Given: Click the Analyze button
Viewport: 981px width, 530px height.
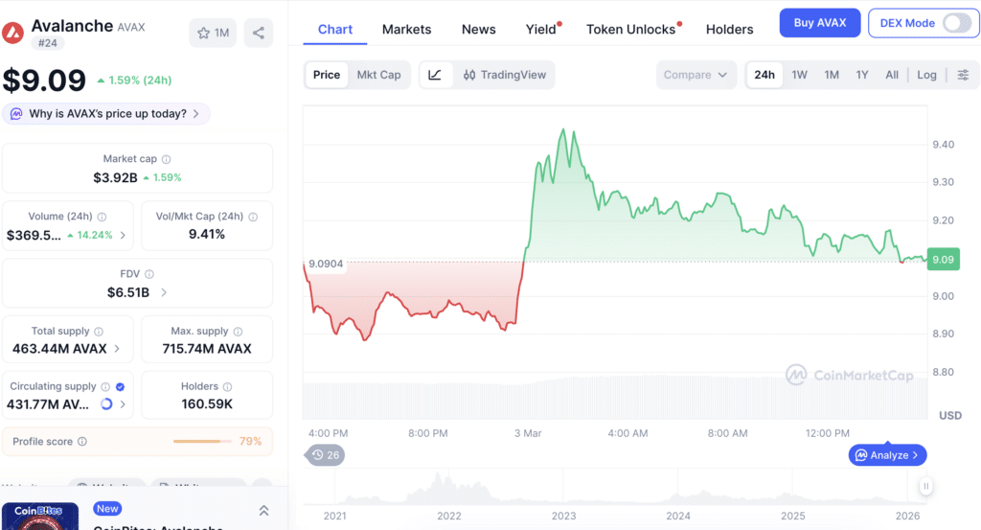Looking at the screenshot, I should 887,455.
